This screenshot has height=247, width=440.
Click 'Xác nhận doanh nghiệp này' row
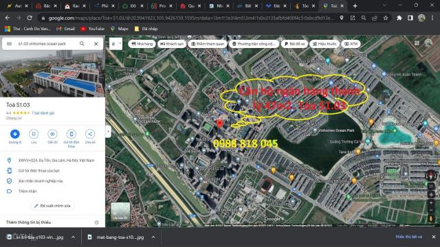click(52, 181)
